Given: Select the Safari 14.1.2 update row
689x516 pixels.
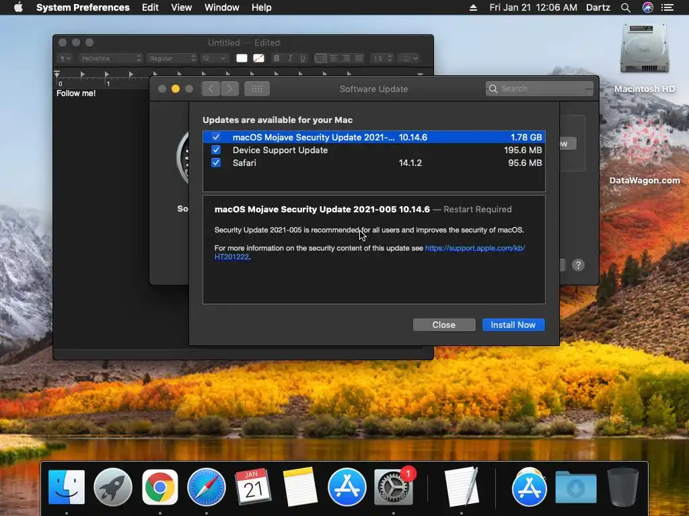Looking at the screenshot, I should (374, 163).
